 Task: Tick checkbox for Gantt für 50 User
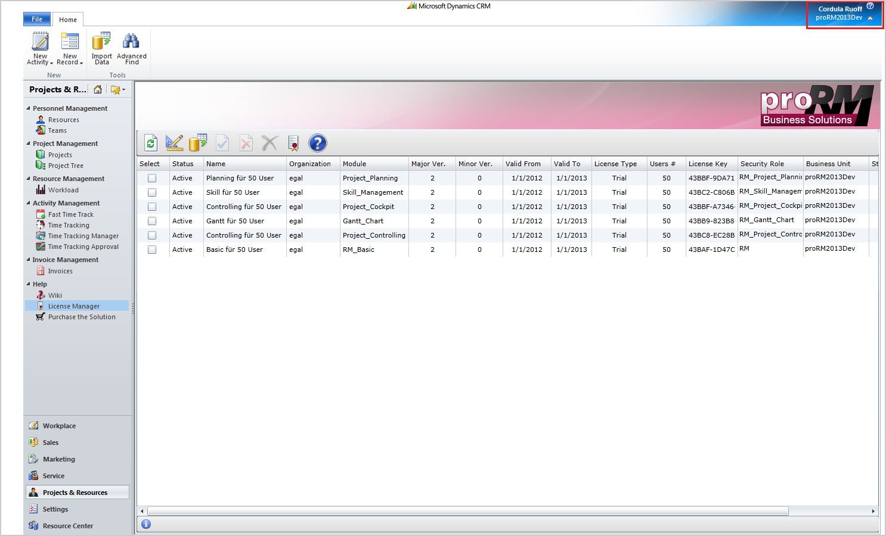pos(152,221)
